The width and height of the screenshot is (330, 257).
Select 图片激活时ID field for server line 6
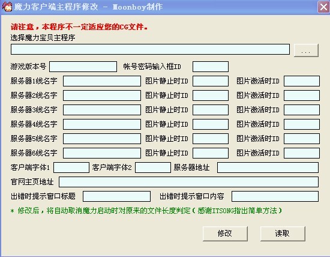point(302,153)
